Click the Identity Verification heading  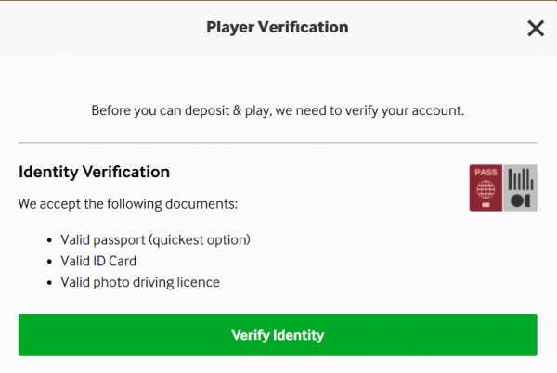point(94,172)
